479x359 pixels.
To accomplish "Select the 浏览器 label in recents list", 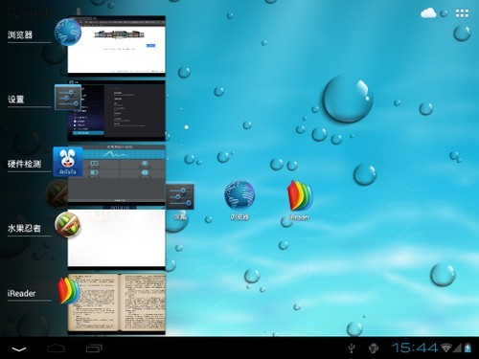I will pyautogui.click(x=20, y=34).
